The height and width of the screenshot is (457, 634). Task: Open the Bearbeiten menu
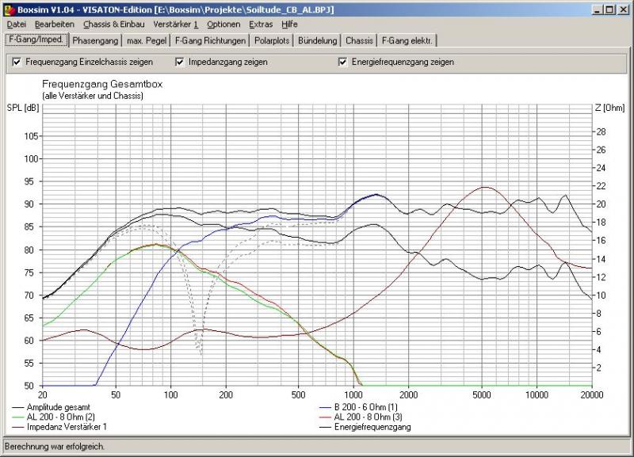coord(54,25)
